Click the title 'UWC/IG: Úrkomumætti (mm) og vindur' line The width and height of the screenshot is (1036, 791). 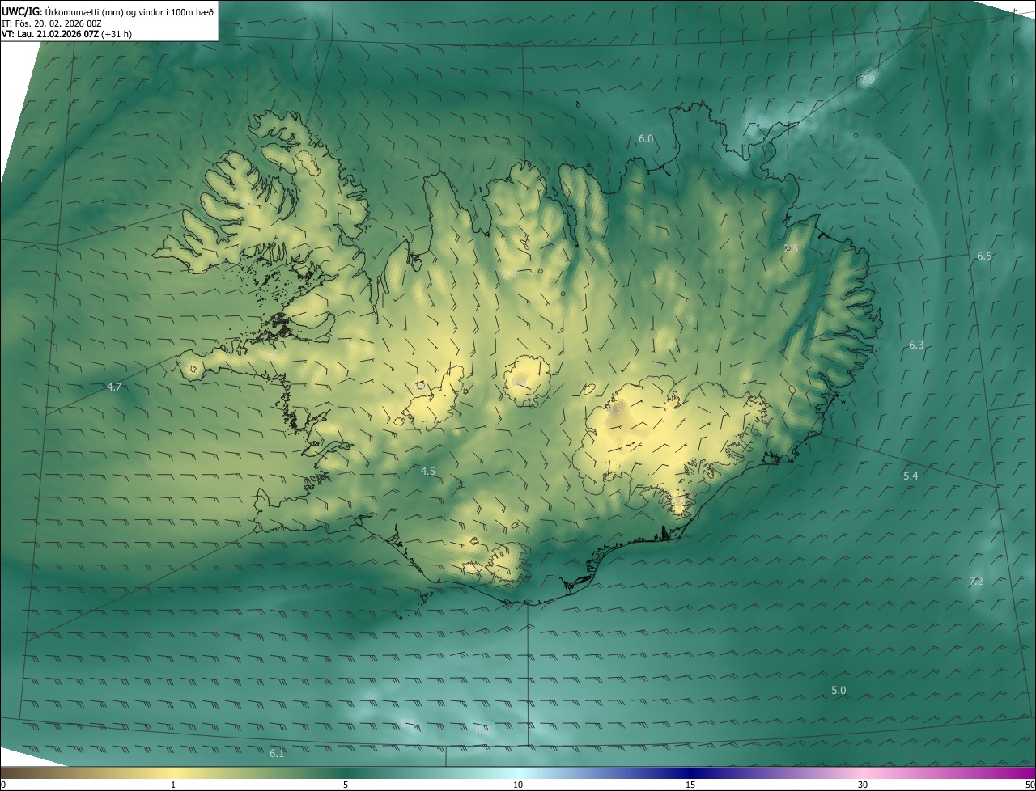108,11
